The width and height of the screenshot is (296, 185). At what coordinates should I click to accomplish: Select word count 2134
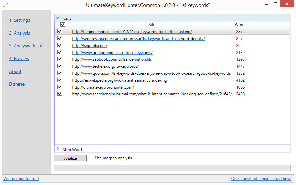click(x=240, y=52)
